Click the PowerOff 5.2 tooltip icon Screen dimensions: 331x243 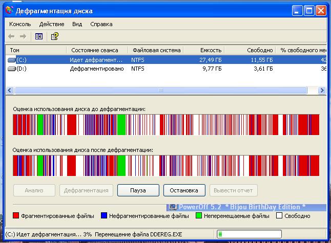coord(173,207)
